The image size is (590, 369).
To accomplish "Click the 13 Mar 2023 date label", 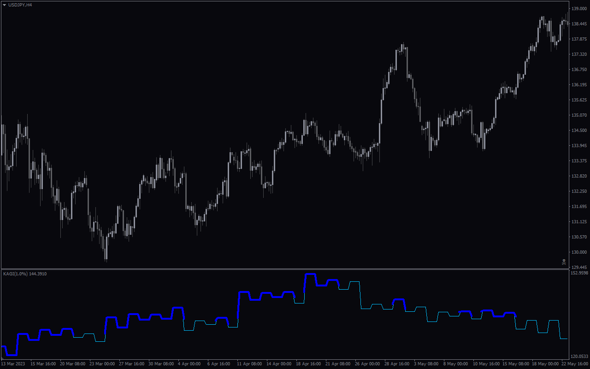I will [x=13, y=364].
